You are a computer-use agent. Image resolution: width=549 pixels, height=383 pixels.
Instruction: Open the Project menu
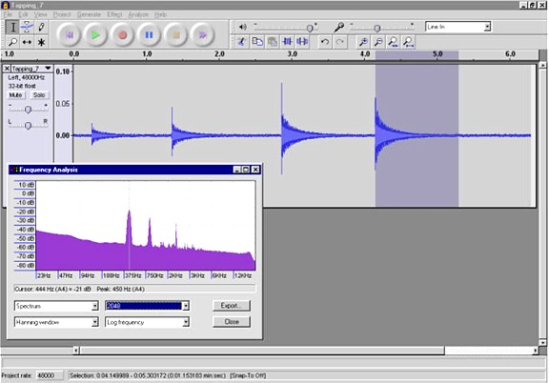(x=62, y=14)
